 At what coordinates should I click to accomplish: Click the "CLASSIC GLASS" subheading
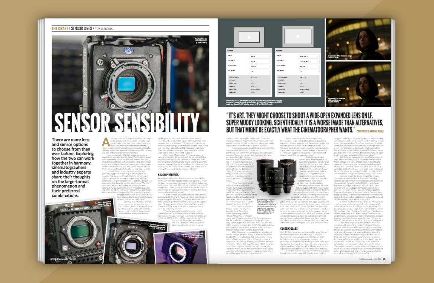(289, 229)
